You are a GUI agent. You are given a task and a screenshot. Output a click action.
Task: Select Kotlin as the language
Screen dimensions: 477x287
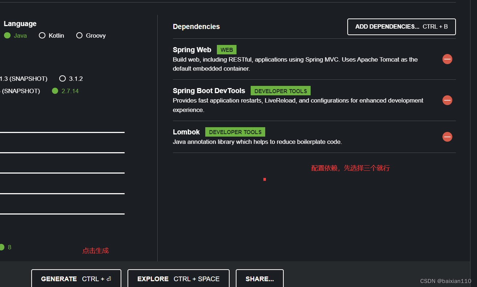click(x=52, y=36)
